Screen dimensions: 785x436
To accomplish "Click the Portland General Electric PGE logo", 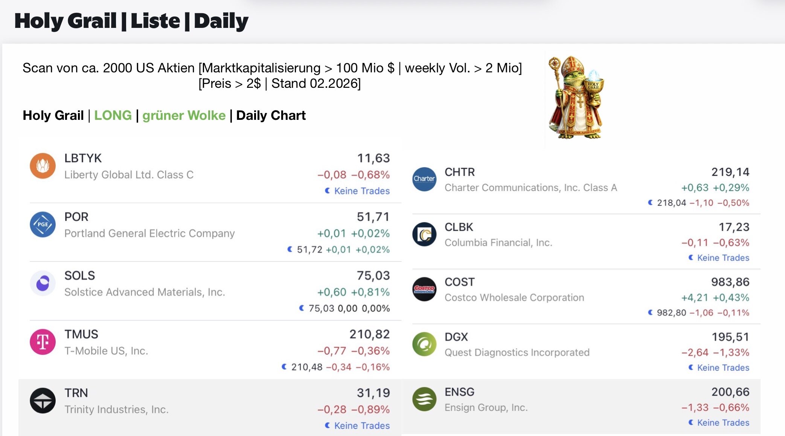I will 43,224.
